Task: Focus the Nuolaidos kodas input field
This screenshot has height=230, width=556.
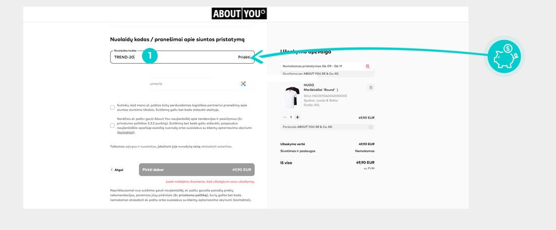Action: pos(182,57)
